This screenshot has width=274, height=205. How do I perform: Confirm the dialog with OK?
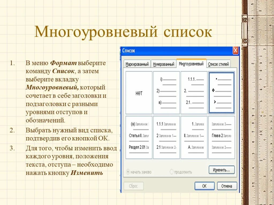[204, 186]
